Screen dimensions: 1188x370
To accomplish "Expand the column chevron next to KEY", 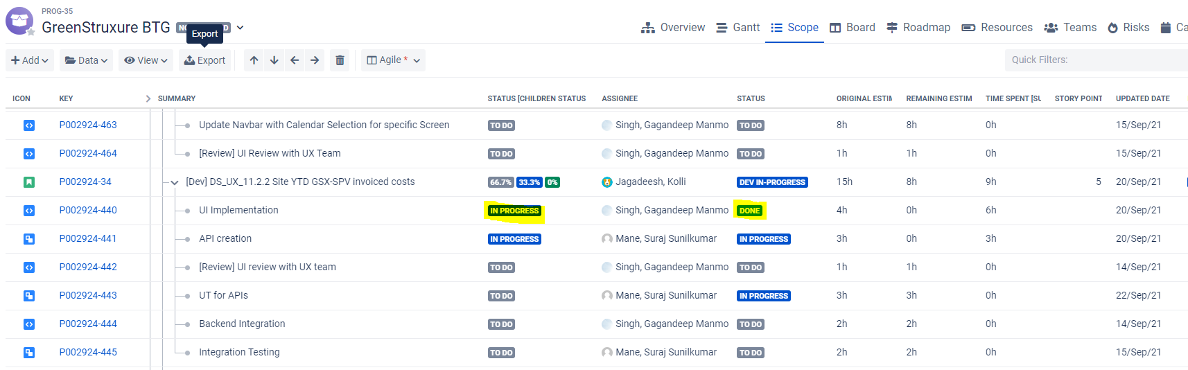I will tap(148, 98).
